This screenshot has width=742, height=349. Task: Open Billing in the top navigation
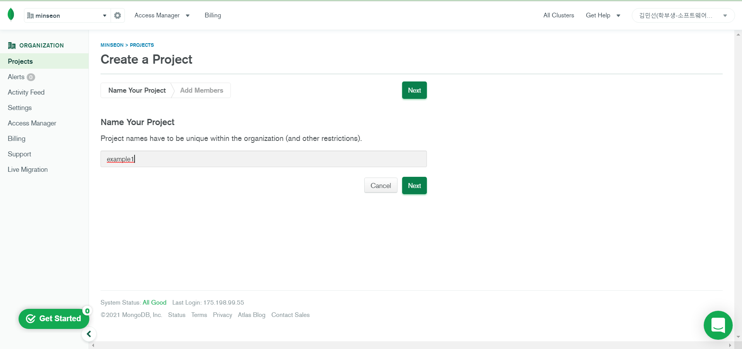coord(213,15)
